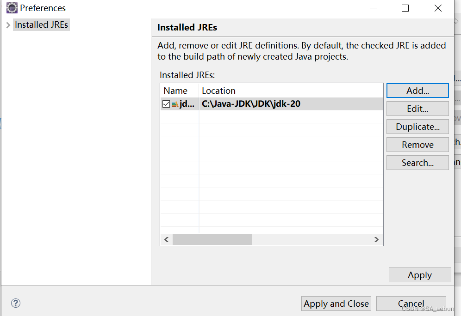Screen dimensions: 461x316
Task: Select the C:\Java-JDK\JDK\jdk-20 location row
Action: 251,104
